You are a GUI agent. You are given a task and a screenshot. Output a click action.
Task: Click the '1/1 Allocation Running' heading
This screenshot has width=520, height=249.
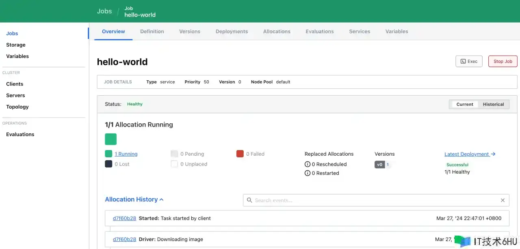pos(139,125)
